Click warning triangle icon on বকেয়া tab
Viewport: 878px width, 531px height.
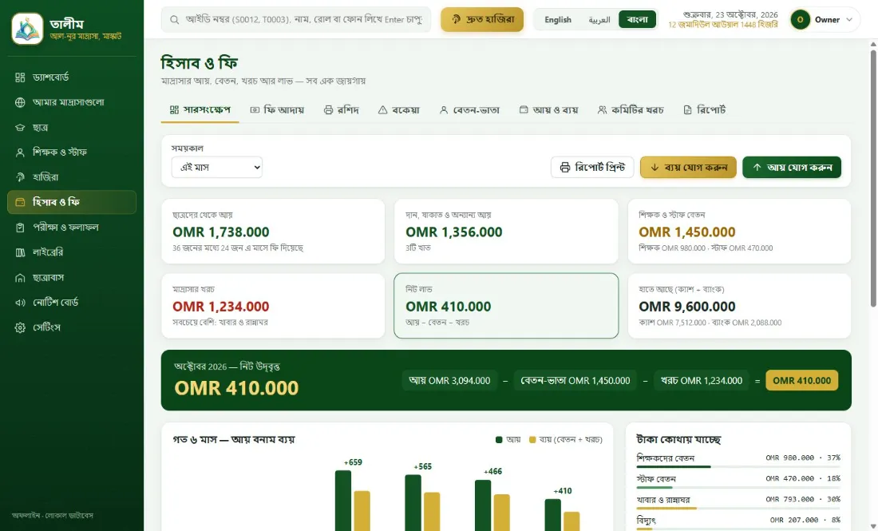click(x=383, y=109)
